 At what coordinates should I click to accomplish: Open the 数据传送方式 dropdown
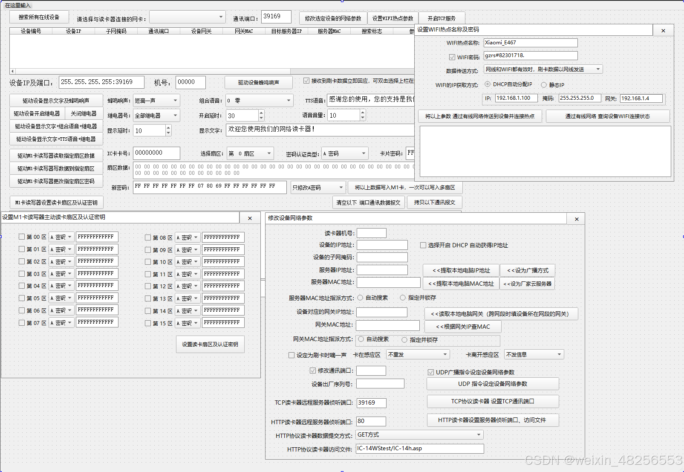click(543, 69)
